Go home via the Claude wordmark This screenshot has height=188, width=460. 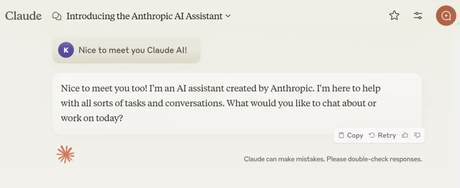(x=23, y=16)
